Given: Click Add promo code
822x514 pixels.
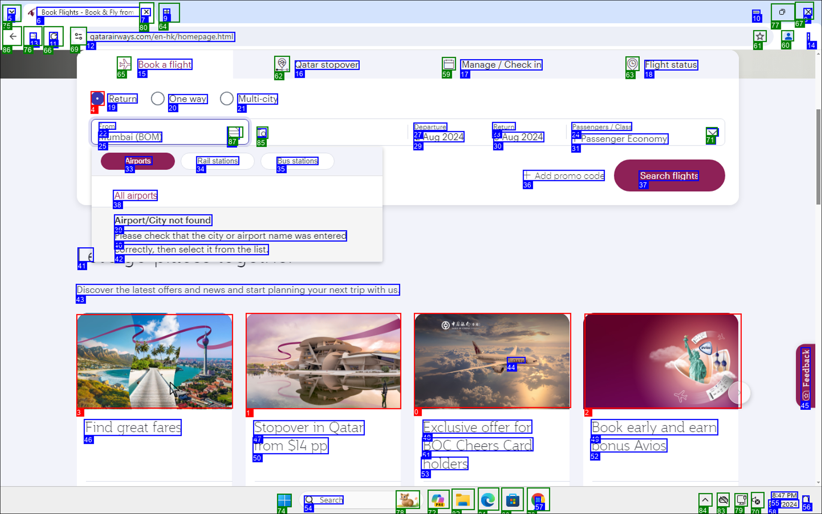Looking at the screenshot, I should (563, 176).
